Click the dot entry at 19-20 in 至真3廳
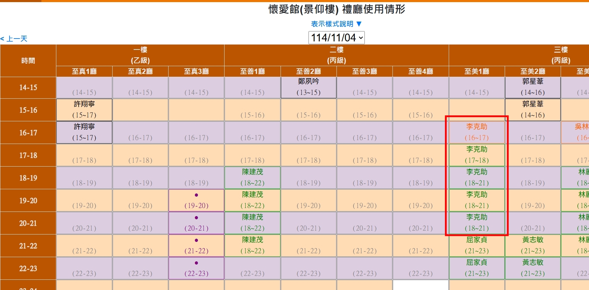The width and height of the screenshot is (589, 290). (x=196, y=201)
